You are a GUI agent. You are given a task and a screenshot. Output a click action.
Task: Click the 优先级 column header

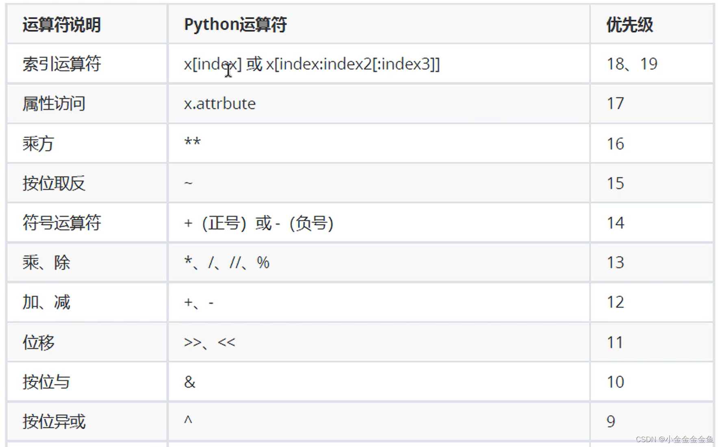[x=629, y=25]
